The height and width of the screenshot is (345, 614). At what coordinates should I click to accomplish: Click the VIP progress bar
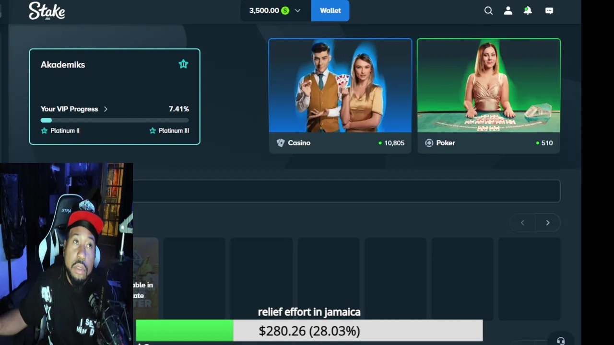(x=115, y=120)
